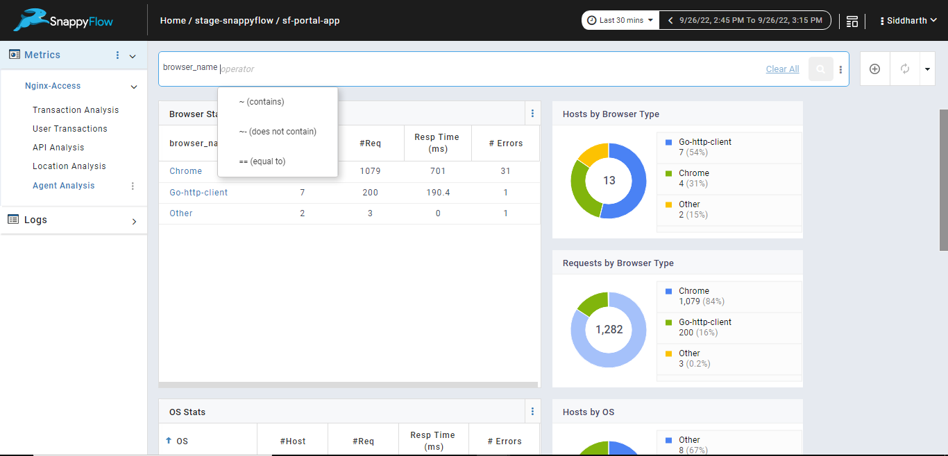This screenshot has width=948, height=456.
Task: Click the Clear All link
Action: tap(782, 69)
